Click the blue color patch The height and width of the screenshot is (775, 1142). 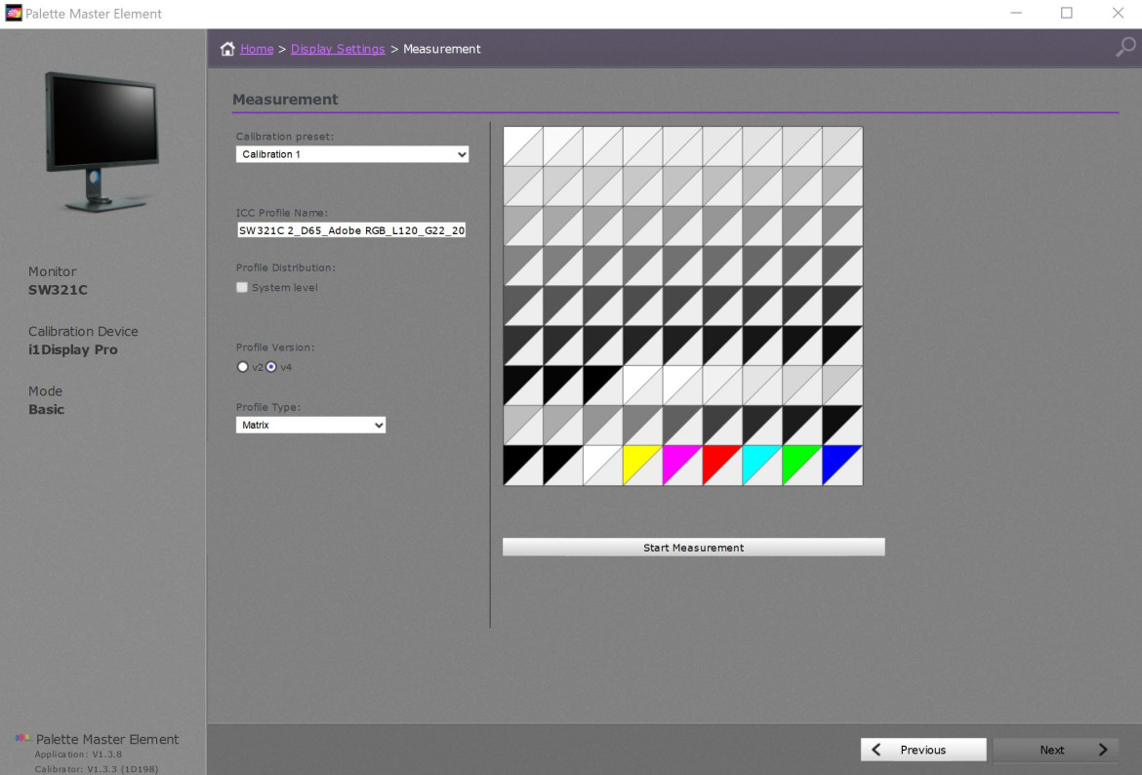[842, 465]
